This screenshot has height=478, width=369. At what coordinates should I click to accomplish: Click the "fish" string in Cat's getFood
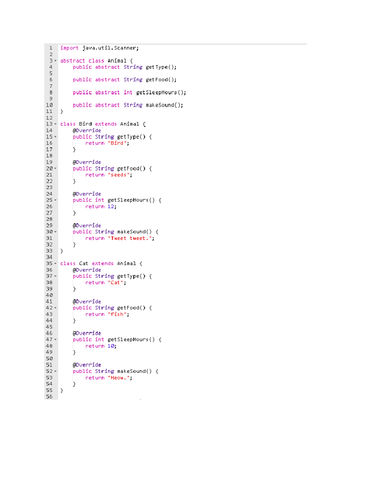point(117,314)
